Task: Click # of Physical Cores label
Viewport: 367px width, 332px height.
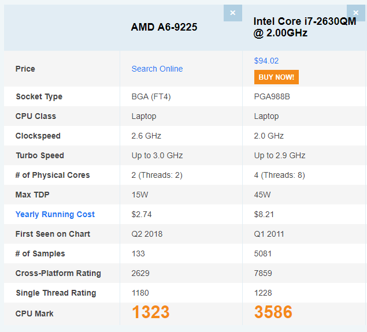Action: coord(53,175)
